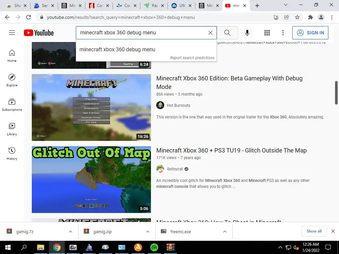Bookmark this page with the star
339x254 pixels.
[x=297, y=17]
